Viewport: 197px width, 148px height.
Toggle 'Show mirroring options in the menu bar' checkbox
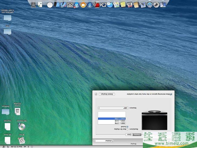(x=171, y=94)
